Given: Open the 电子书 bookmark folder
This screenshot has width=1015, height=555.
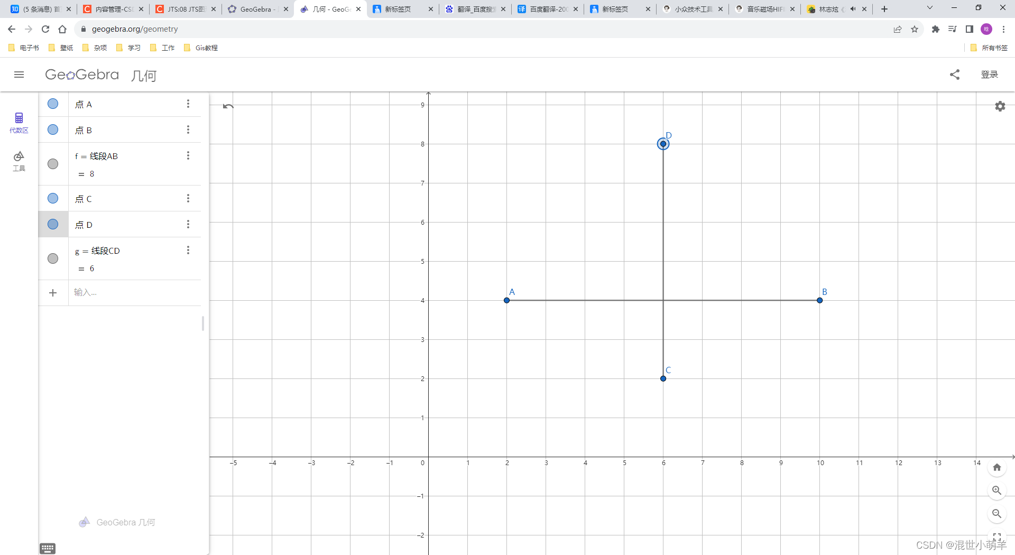Looking at the screenshot, I should pyautogui.click(x=24, y=48).
